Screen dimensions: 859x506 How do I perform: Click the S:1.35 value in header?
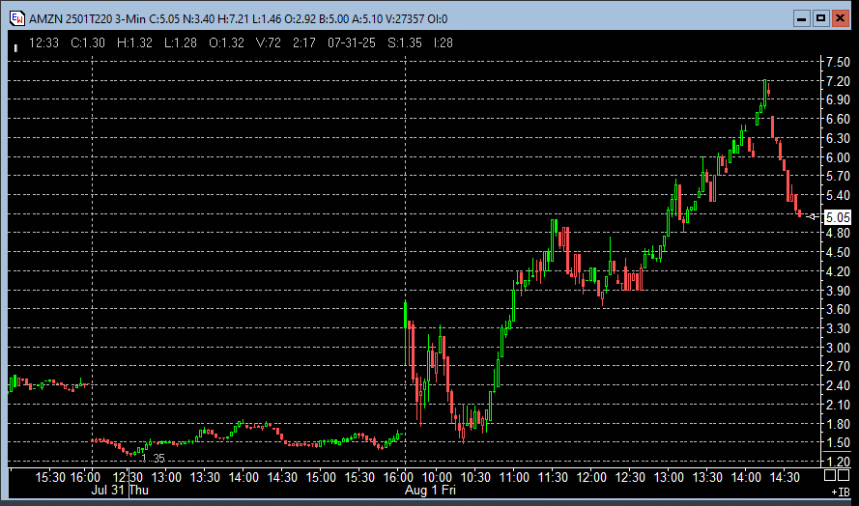(405, 42)
